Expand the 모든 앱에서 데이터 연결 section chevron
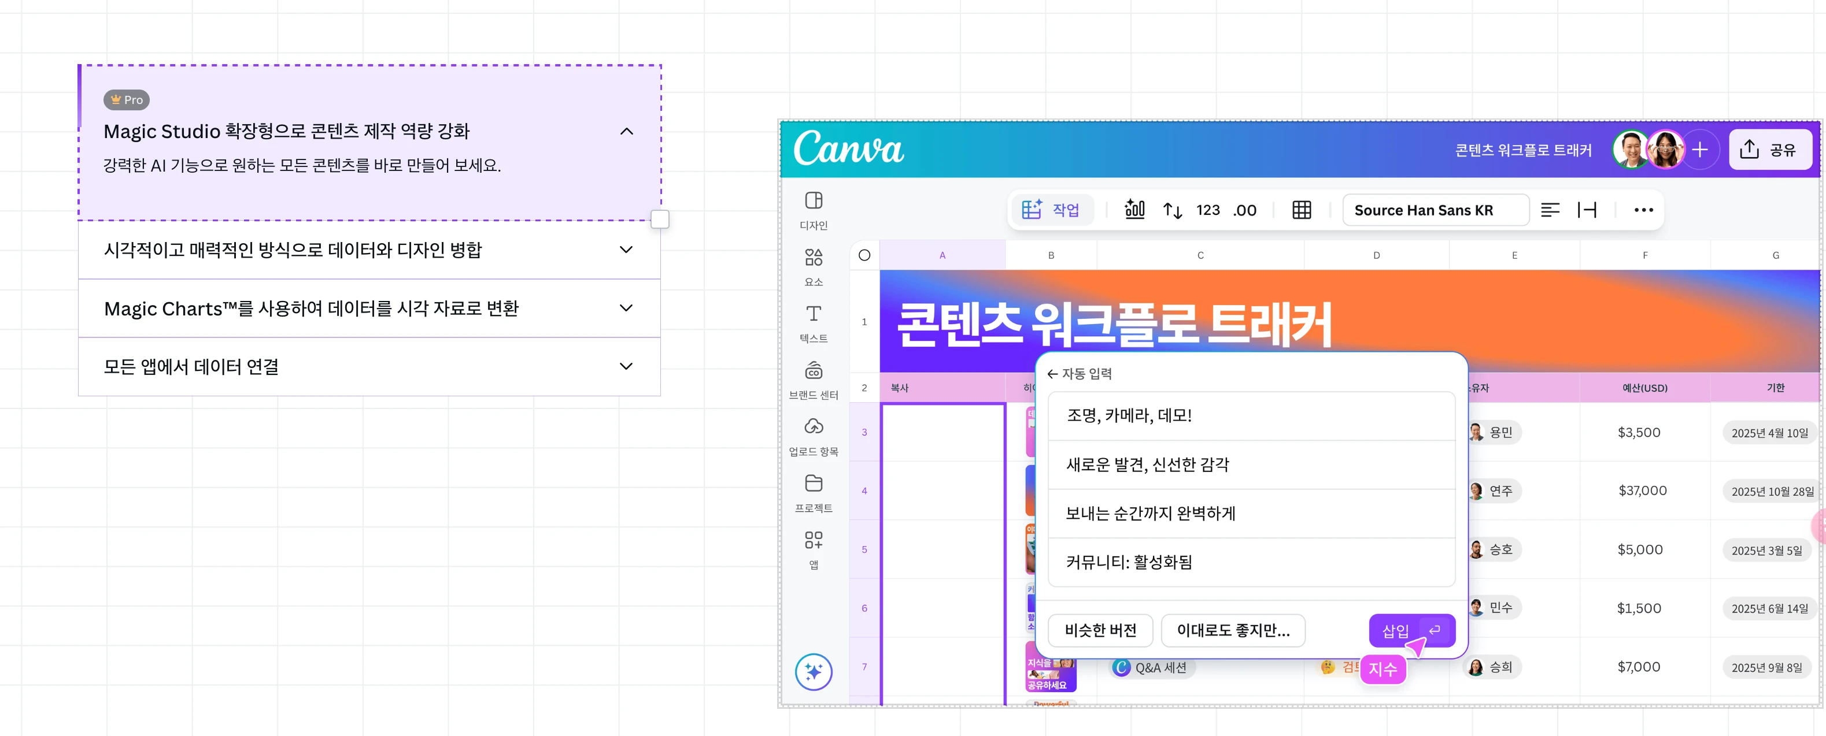 (626, 366)
